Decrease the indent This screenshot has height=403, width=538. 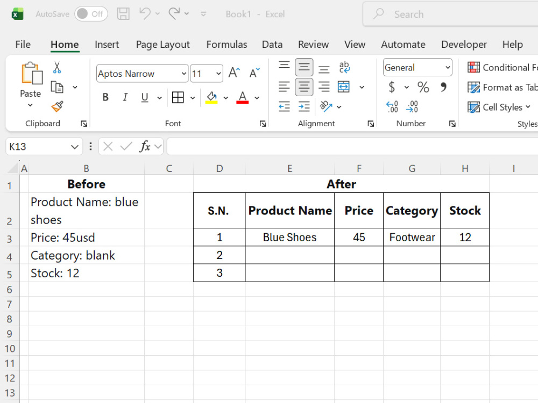tap(284, 107)
